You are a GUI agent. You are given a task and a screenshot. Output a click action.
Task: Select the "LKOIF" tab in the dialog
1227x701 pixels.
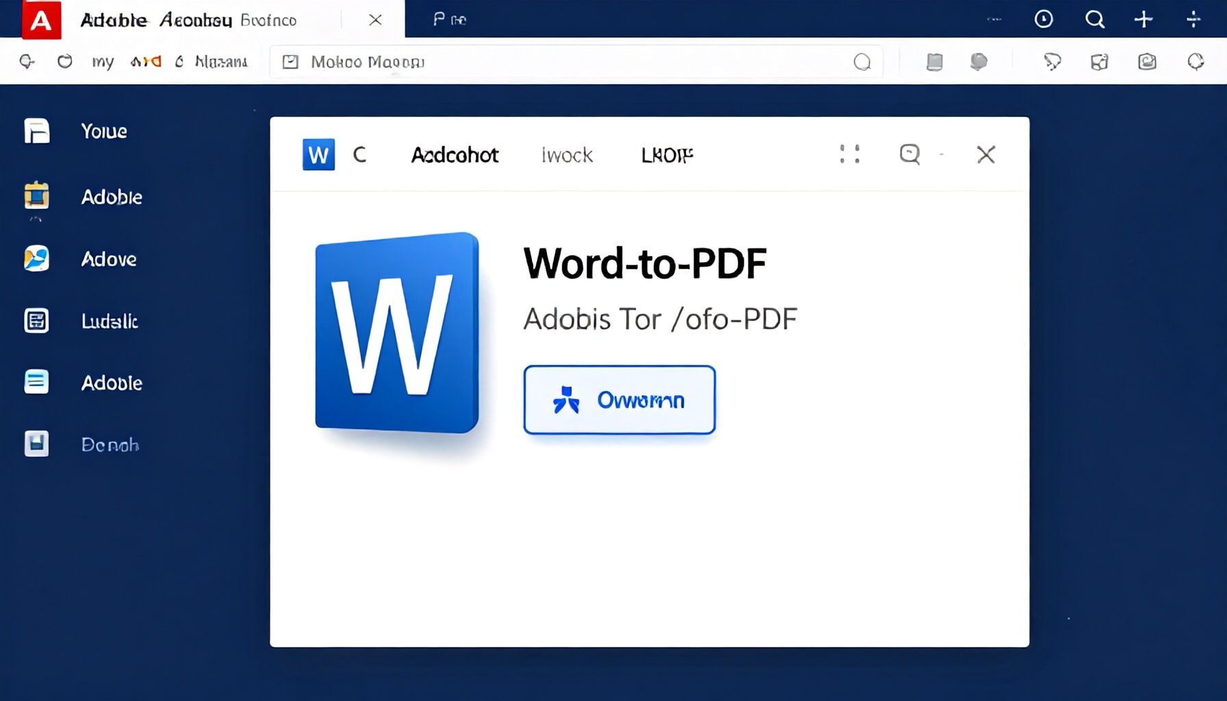[668, 155]
